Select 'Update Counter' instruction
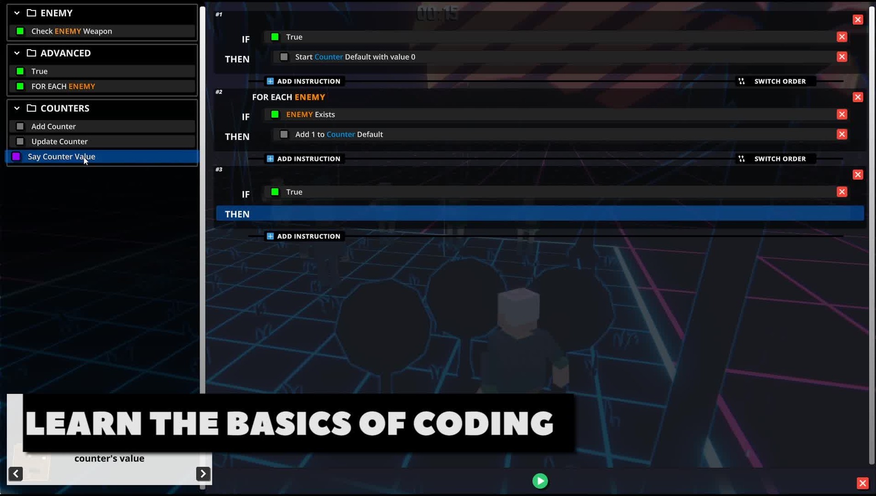The height and width of the screenshot is (496, 876). 59,141
